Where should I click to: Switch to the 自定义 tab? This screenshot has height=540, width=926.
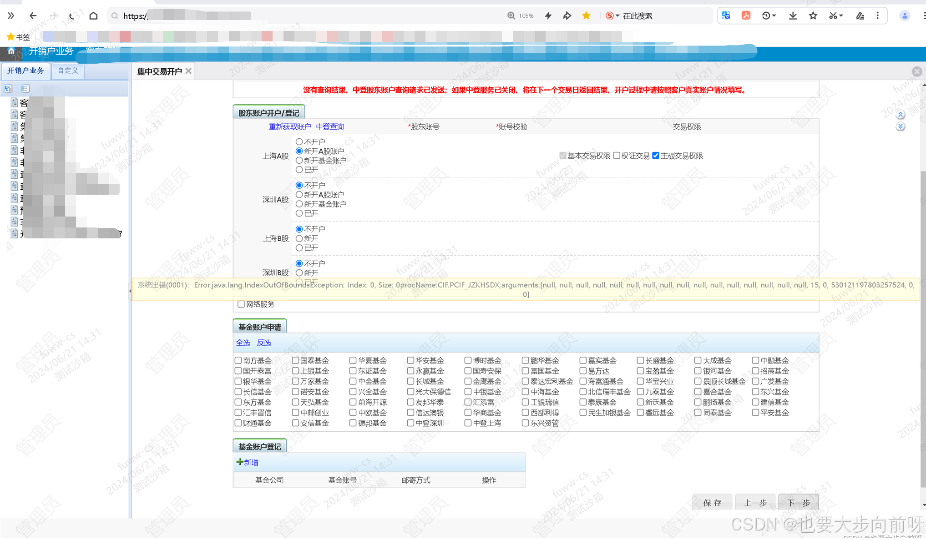pos(68,71)
